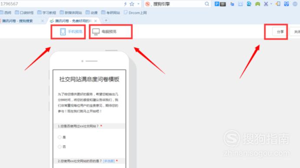The width and height of the screenshot is (300, 168).
Task: Open a new tab with plus button
Action: tap(106, 20)
